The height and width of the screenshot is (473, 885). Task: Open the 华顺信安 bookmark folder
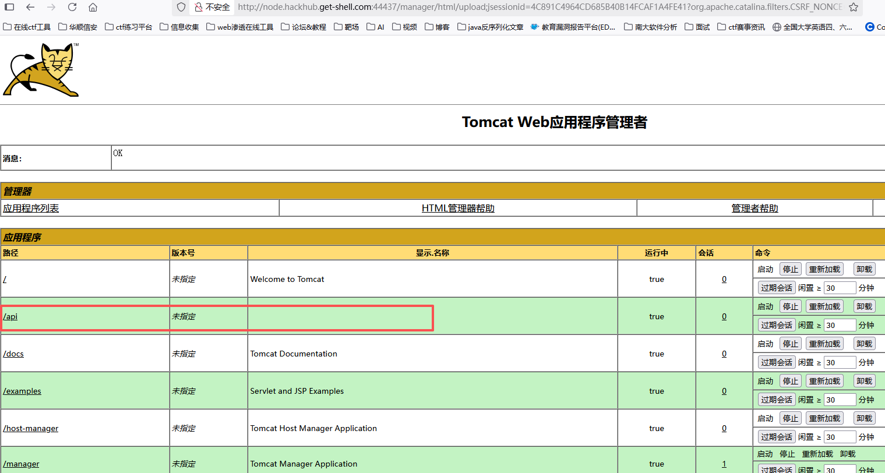tap(78, 27)
